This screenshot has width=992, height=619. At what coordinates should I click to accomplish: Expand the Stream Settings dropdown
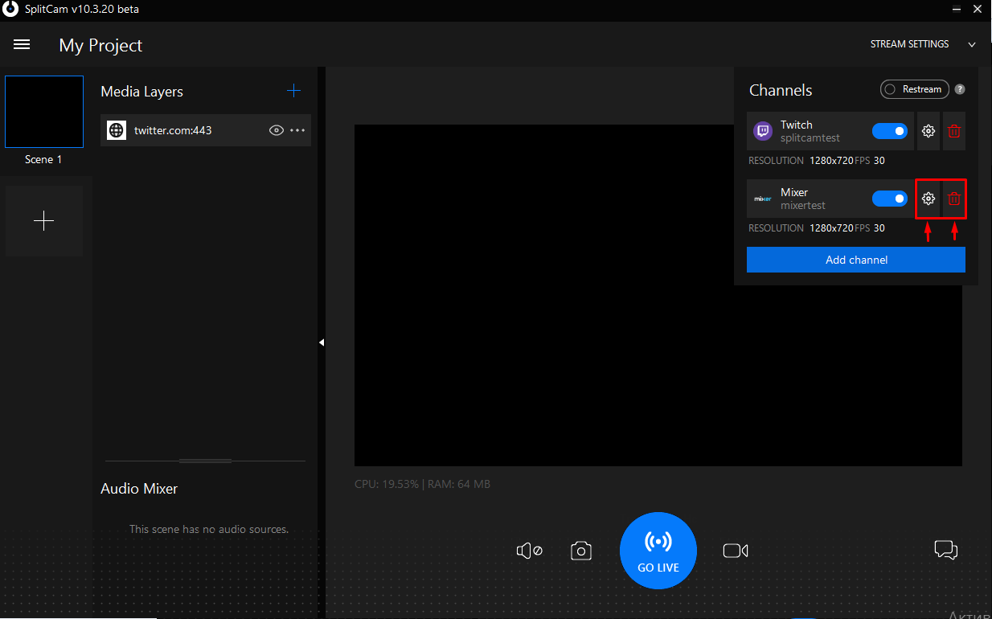pos(972,44)
